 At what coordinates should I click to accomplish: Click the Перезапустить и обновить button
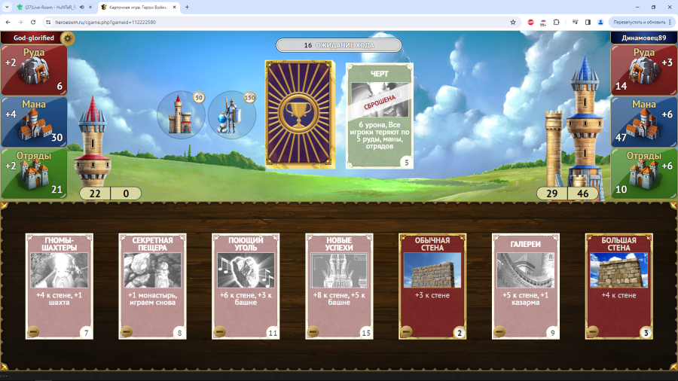pos(636,22)
